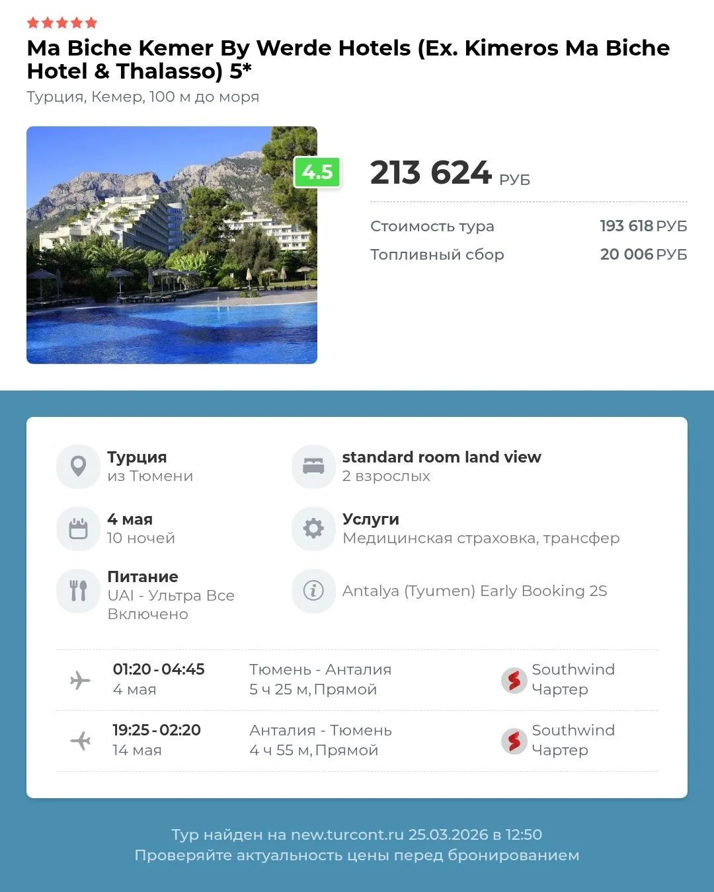Image resolution: width=714 pixels, height=892 pixels.
Task: Click Antalya (Tyumen) Early Booking 2S text
Action: (x=475, y=591)
